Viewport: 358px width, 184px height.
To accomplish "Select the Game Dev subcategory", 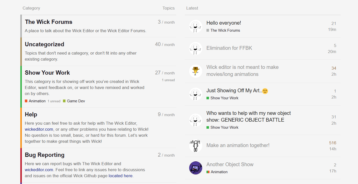I will point(76,101).
